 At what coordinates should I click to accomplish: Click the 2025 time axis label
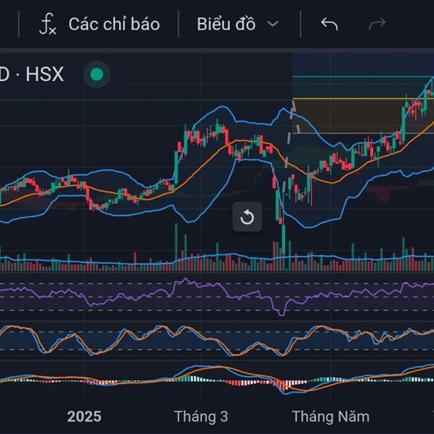[x=84, y=417]
